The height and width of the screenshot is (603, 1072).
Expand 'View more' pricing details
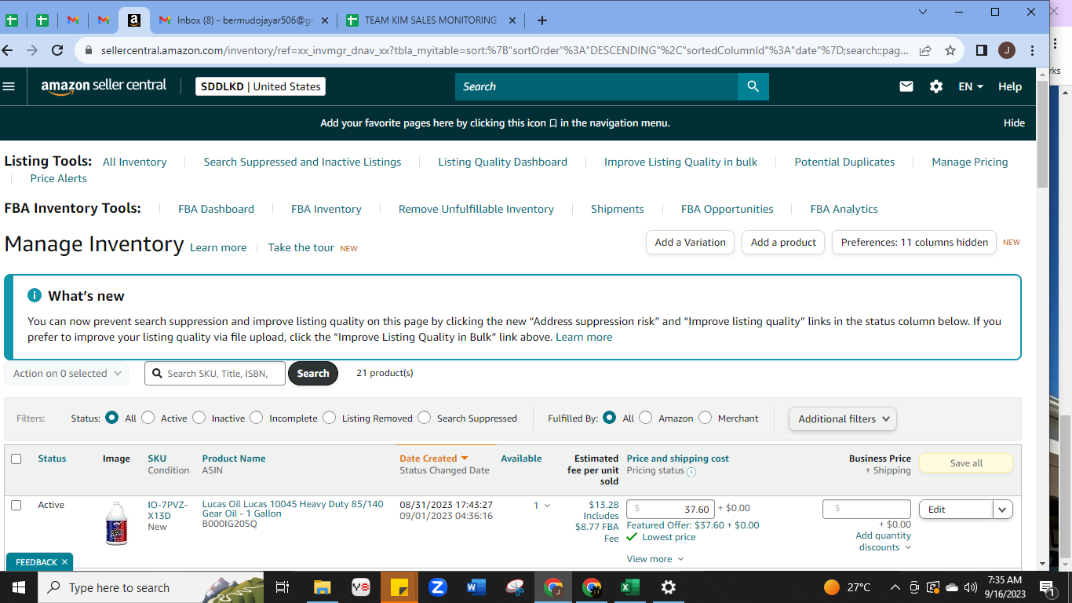pyautogui.click(x=655, y=559)
